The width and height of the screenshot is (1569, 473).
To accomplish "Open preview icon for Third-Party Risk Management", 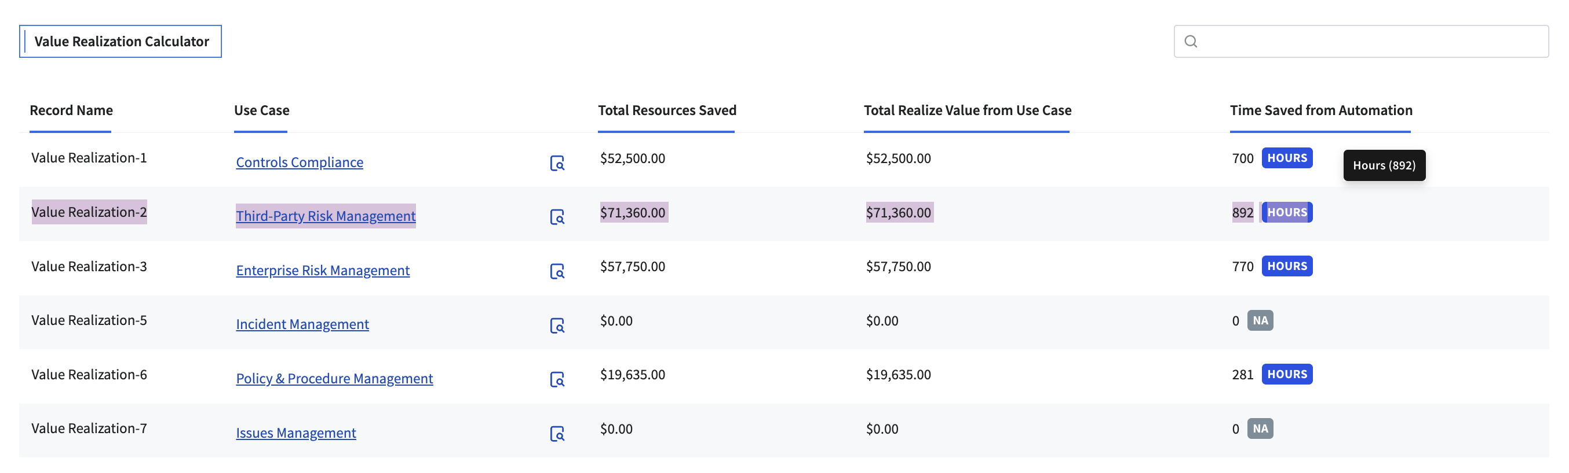I will pyautogui.click(x=557, y=217).
